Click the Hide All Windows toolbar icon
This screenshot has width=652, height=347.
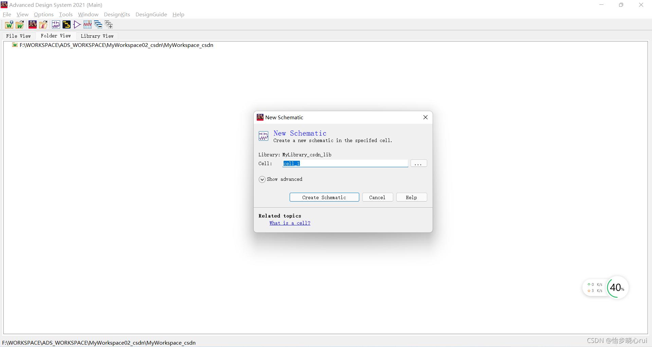pos(98,24)
